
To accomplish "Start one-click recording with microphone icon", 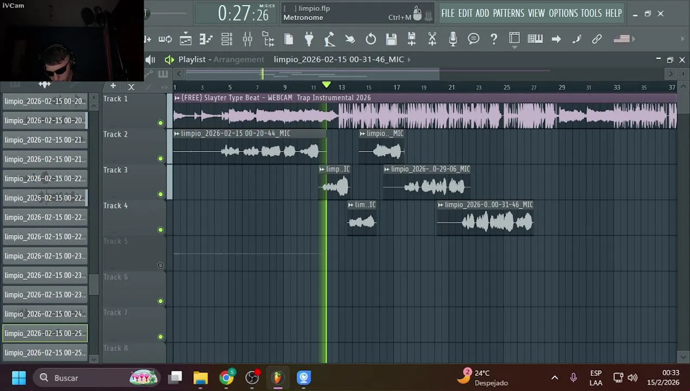I will [453, 39].
